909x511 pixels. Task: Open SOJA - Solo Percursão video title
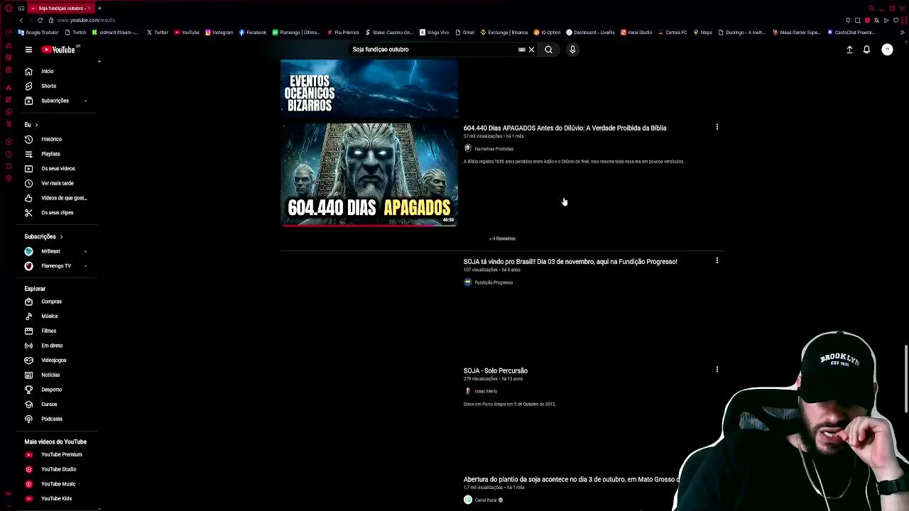tap(496, 370)
